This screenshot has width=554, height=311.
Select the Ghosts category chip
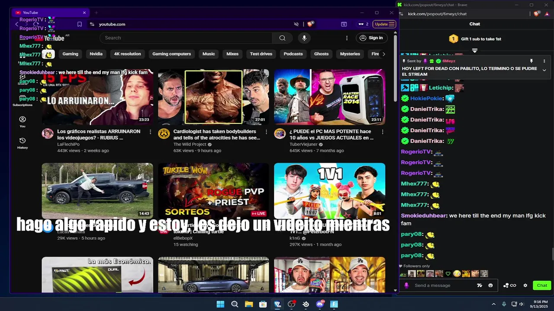pyautogui.click(x=321, y=54)
